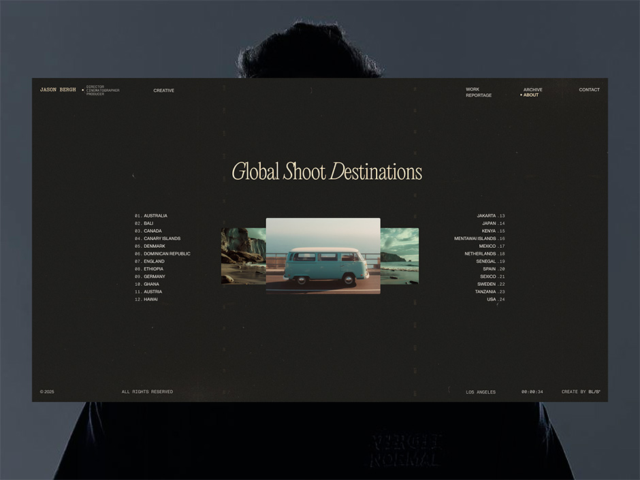Click the Jason Bergh logo text
640x480 pixels.
58,90
